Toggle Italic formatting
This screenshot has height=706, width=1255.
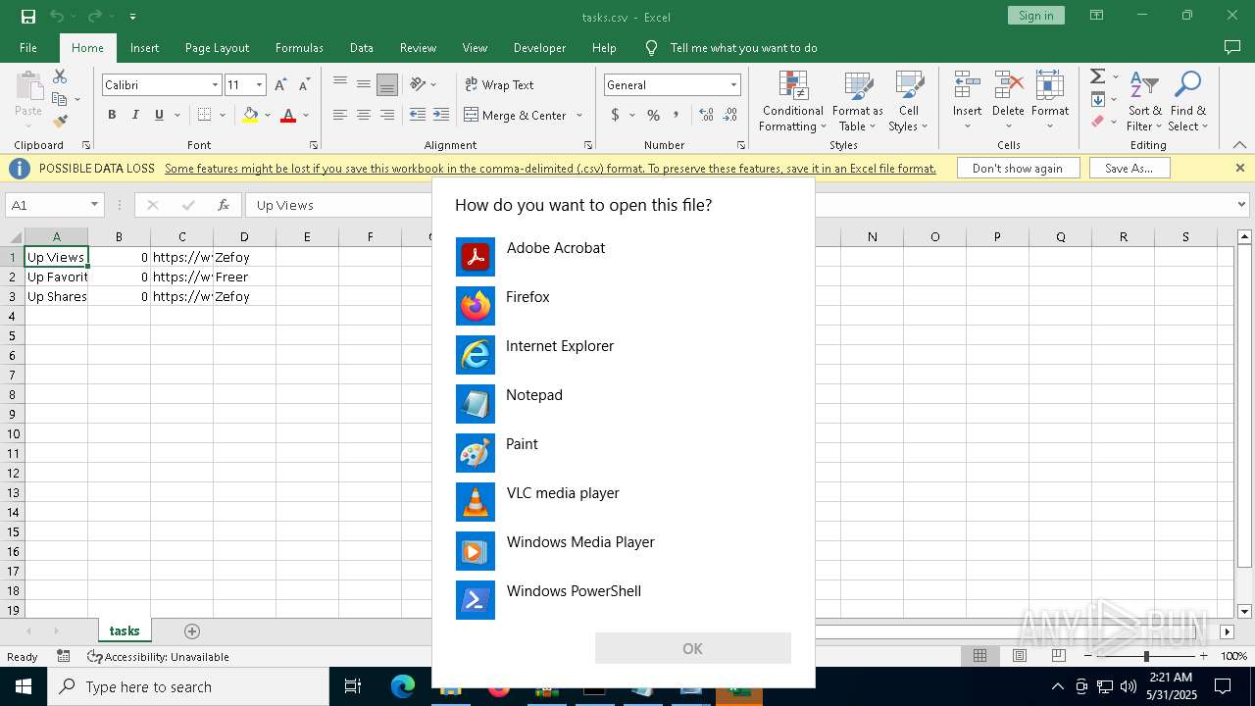[x=135, y=115]
